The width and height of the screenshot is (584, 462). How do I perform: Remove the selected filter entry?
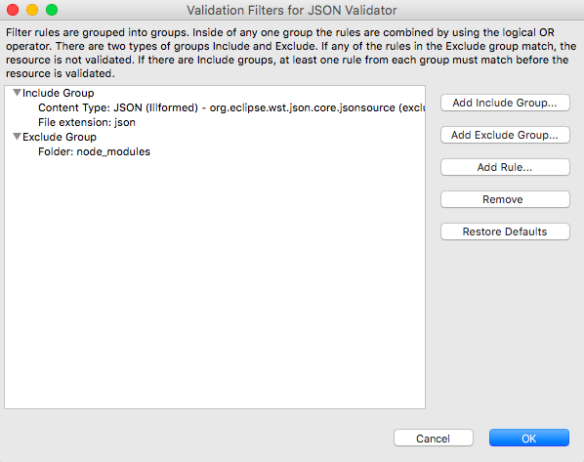click(x=505, y=199)
